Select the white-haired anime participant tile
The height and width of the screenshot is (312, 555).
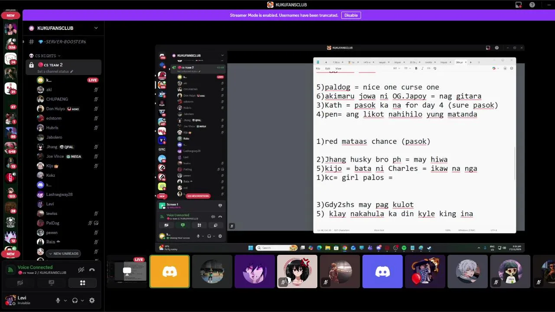click(467, 272)
